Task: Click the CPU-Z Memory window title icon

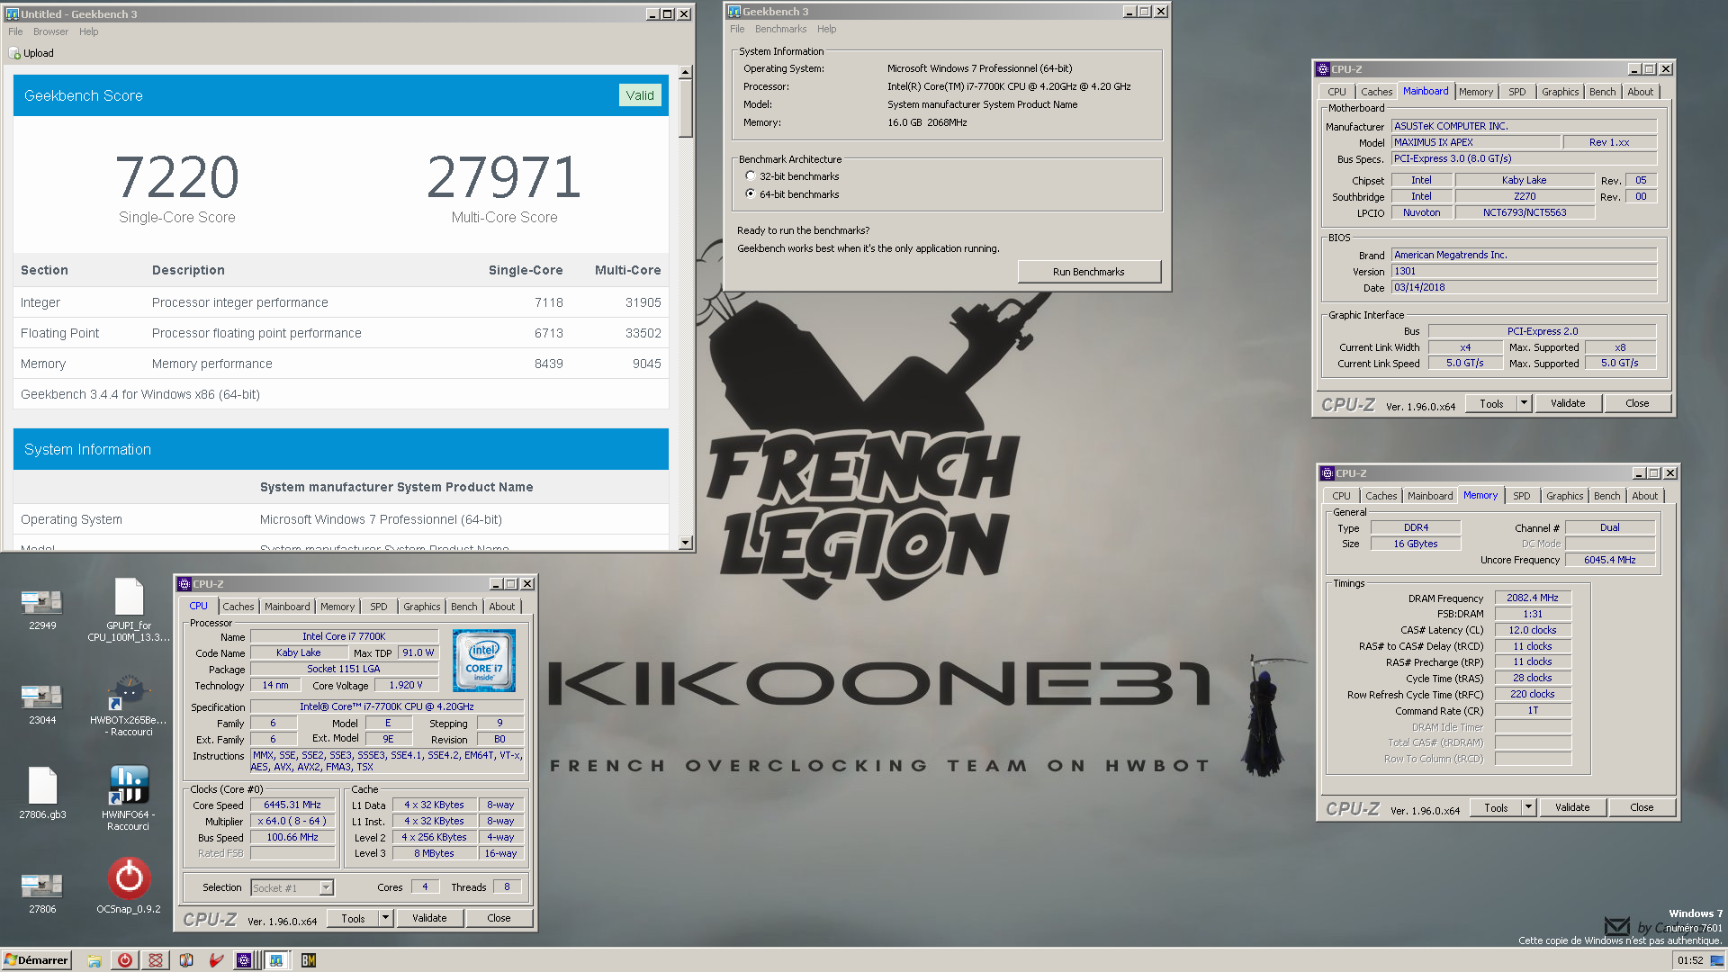Action: click(1327, 473)
